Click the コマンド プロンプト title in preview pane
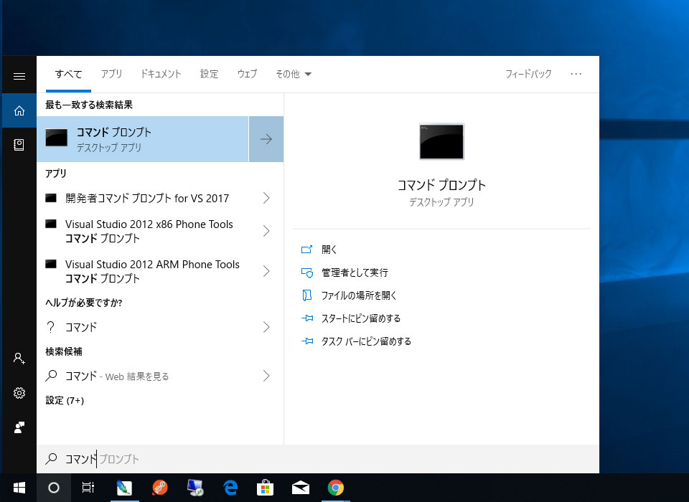Image resolution: width=689 pixels, height=502 pixels. coord(441,185)
